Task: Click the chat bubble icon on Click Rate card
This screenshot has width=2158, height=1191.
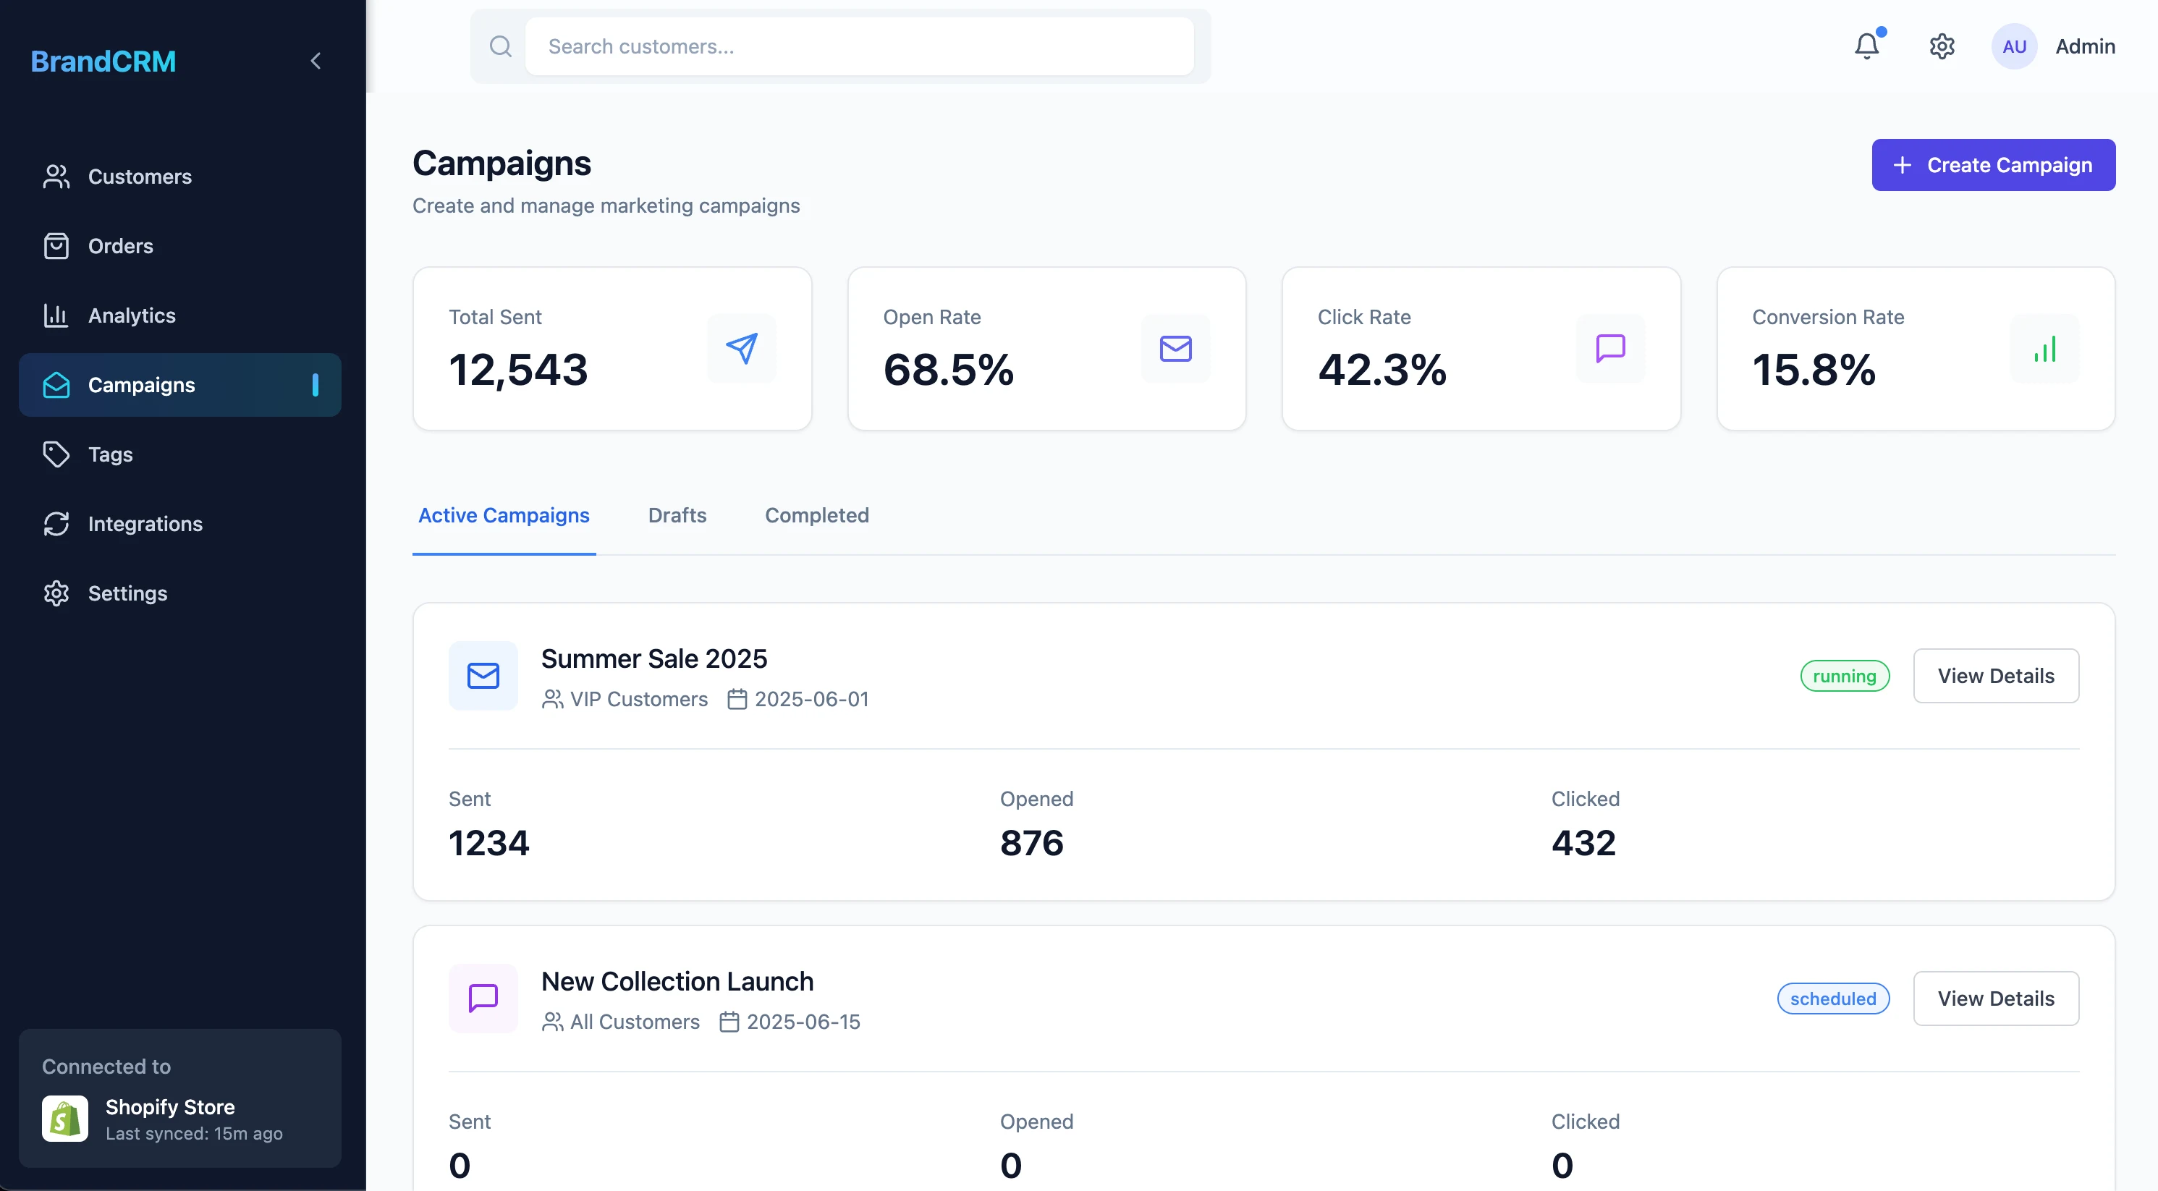Action: click(x=1610, y=349)
